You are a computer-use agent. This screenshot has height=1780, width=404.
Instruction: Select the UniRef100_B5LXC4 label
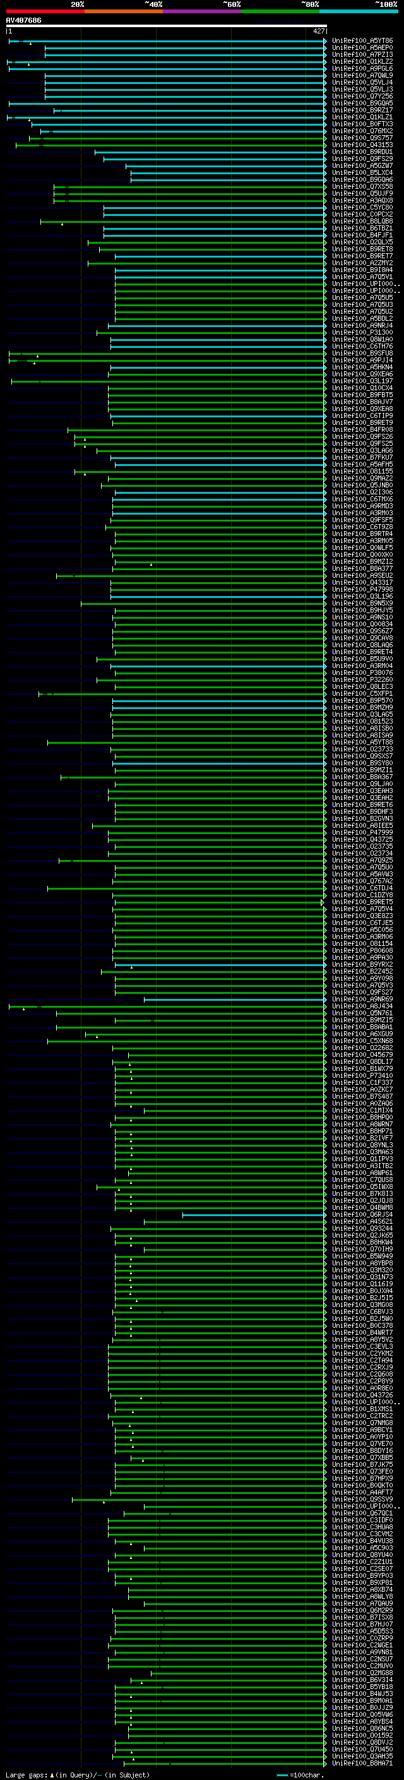click(x=362, y=173)
